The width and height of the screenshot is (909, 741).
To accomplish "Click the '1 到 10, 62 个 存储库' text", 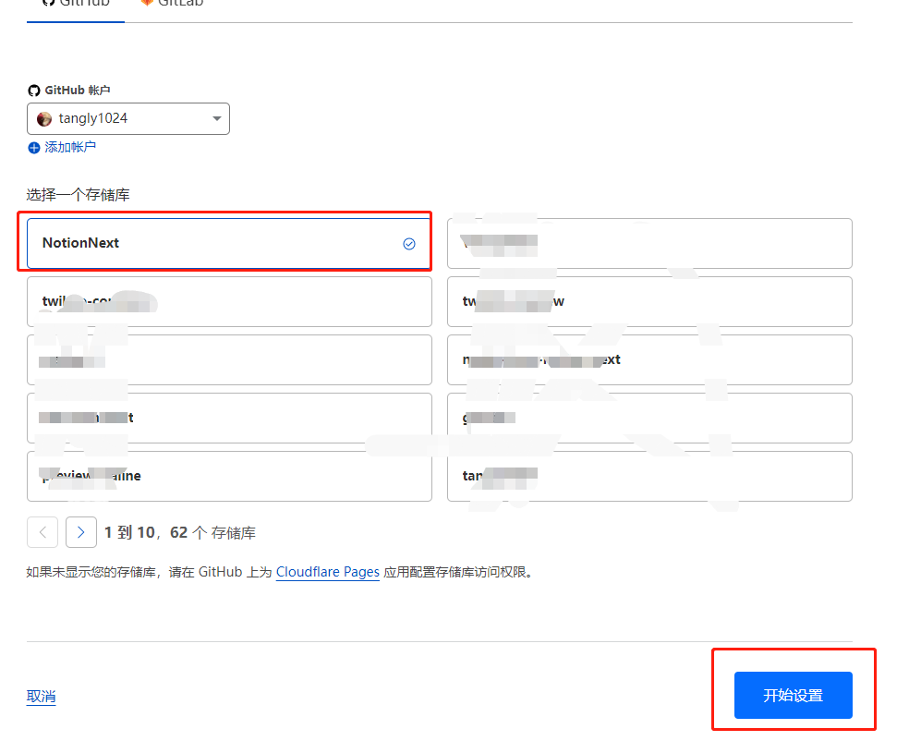I will point(180,533).
